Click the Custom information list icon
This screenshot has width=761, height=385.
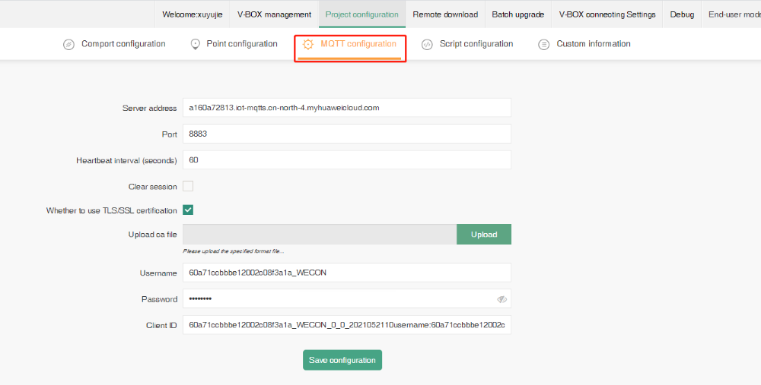pyautogui.click(x=543, y=45)
